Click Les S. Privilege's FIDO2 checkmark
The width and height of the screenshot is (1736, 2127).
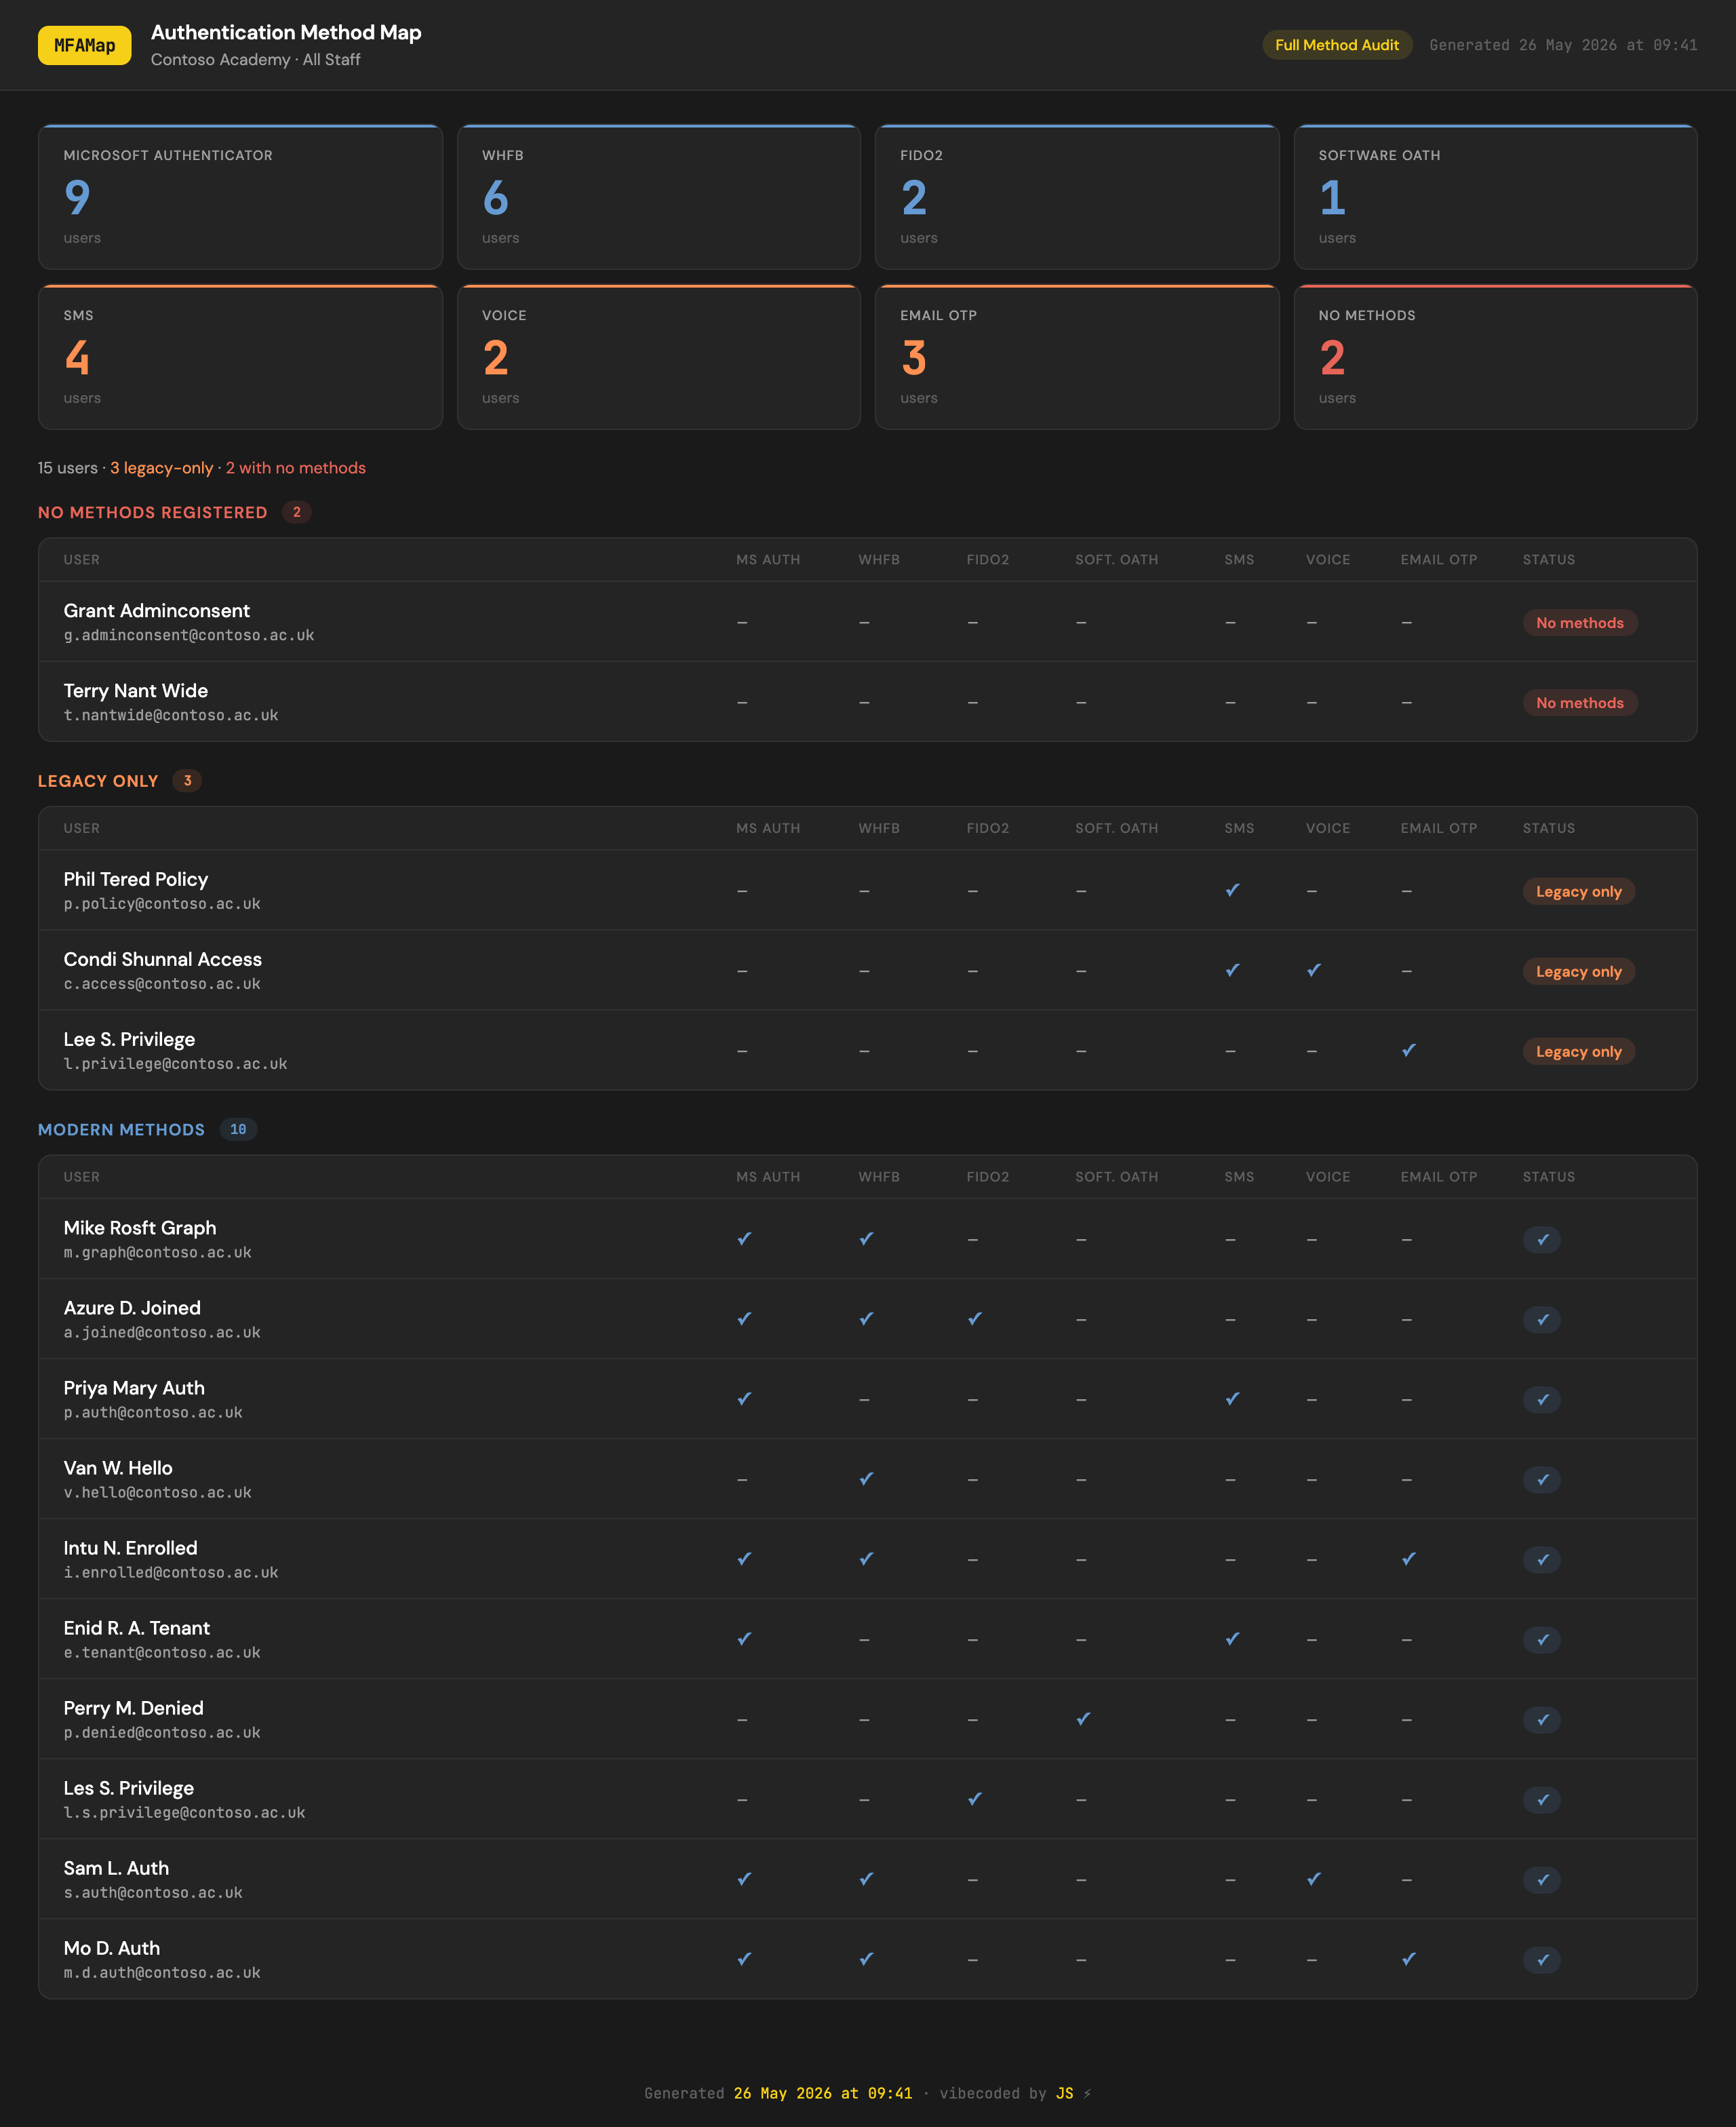pos(975,1799)
